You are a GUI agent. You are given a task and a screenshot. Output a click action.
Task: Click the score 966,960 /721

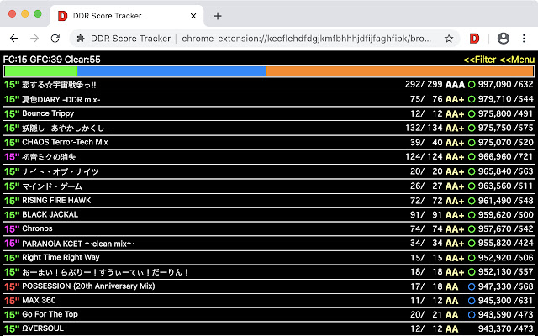[x=506, y=157]
